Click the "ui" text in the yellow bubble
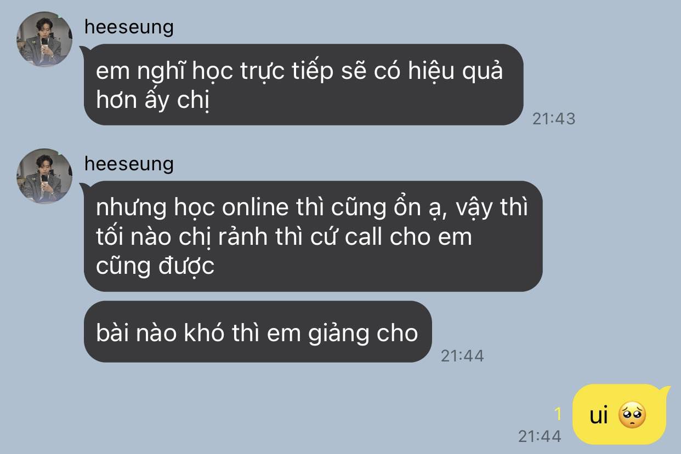Image resolution: width=681 pixels, height=454 pixels. [599, 416]
